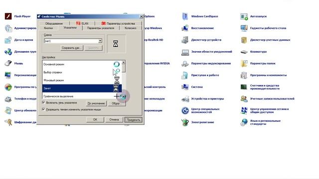Expand the Схема dropdown list
The width and height of the screenshot is (319, 179).
100,41
